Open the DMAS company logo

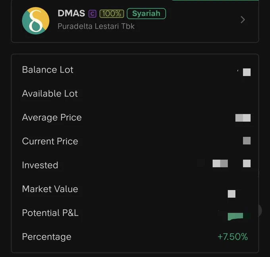pos(36,21)
